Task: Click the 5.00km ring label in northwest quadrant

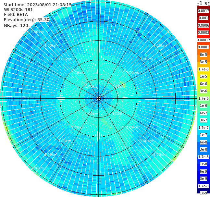Action: (37, 32)
